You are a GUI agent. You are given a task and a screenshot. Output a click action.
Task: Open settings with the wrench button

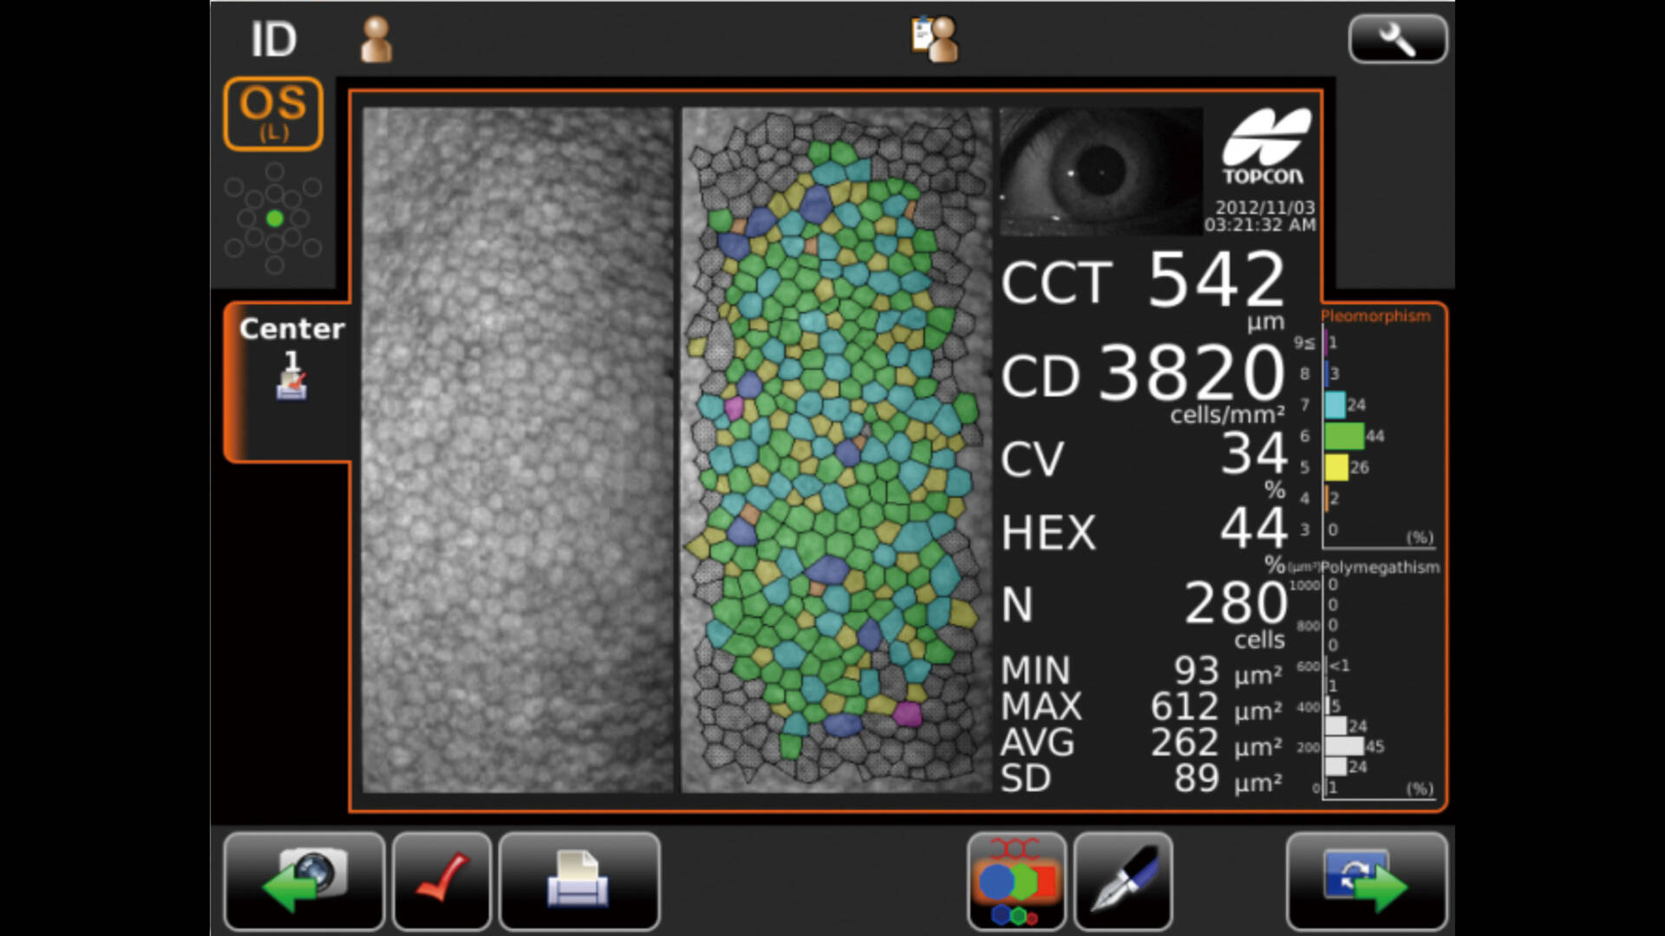coord(1397,40)
